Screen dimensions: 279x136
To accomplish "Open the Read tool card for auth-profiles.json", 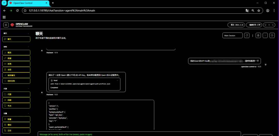I will 84,84.
